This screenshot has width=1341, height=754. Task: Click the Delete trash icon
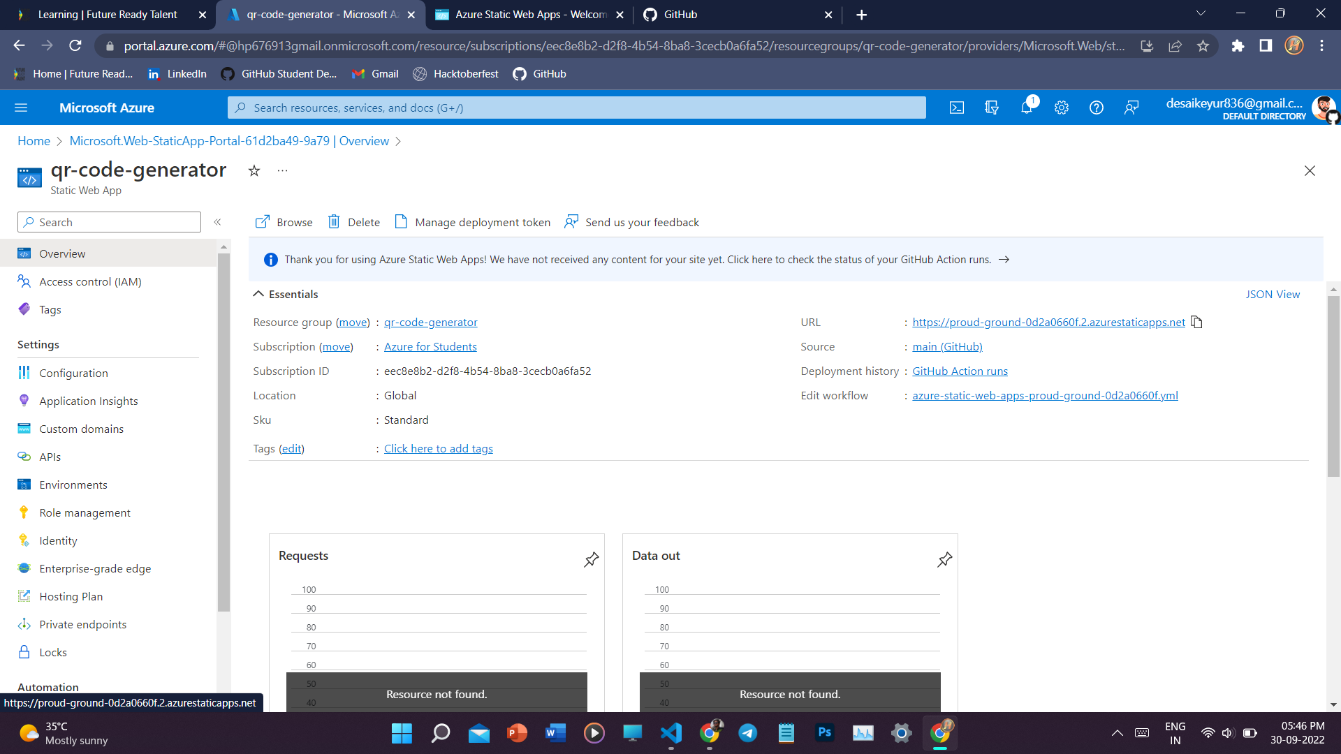pyautogui.click(x=334, y=222)
